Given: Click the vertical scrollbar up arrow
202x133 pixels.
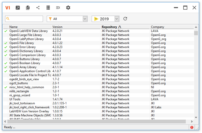Looking at the screenshot, I should (196, 27).
